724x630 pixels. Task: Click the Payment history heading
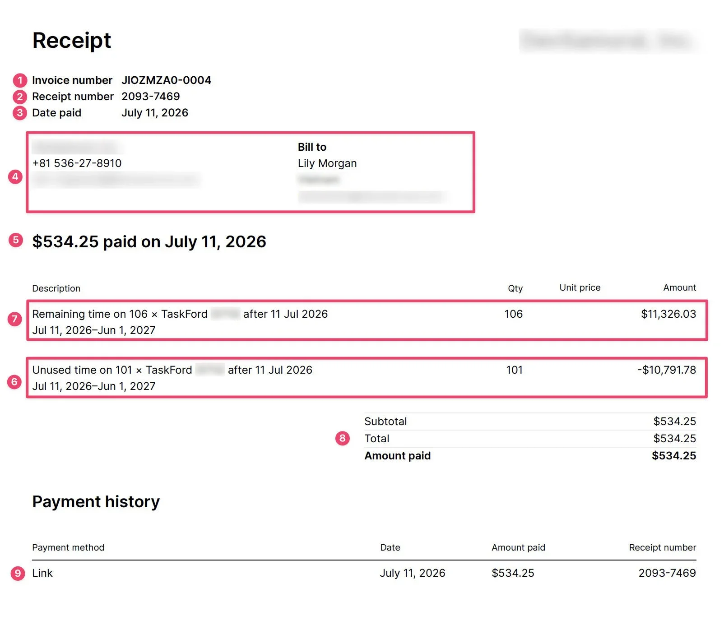(96, 502)
